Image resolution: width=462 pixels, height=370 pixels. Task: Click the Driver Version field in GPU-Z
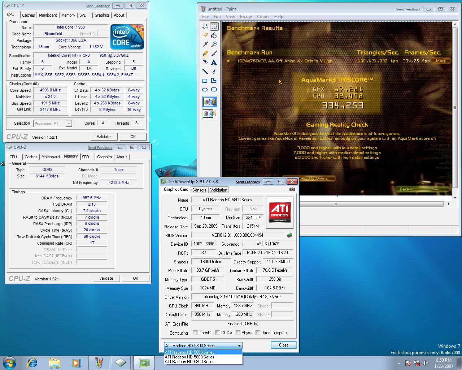242,297
